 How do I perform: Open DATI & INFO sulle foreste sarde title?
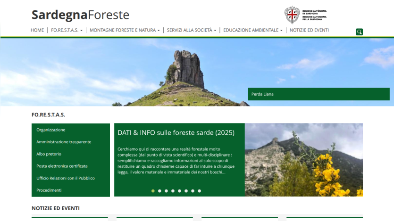(x=176, y=132)
